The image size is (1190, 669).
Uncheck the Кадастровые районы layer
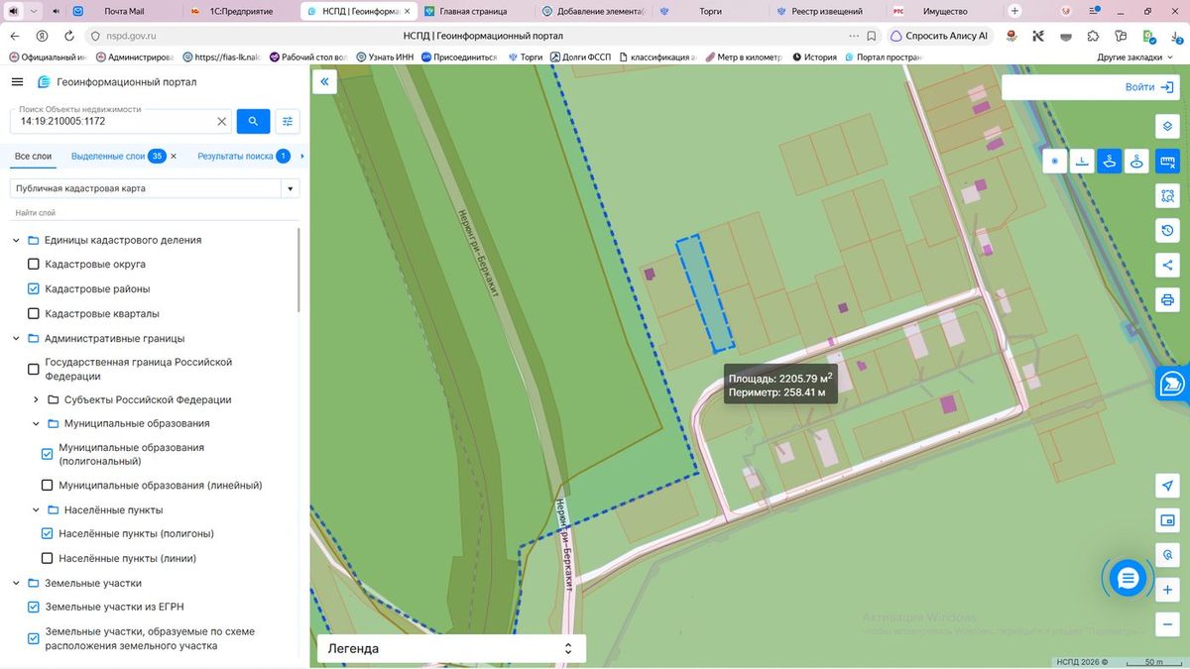click(x=34, y=289)
